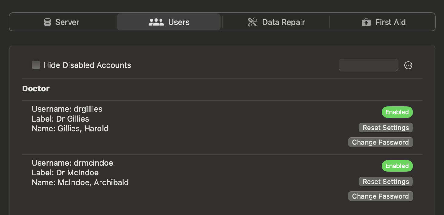This screenshot has width=444, height=215.
Task: Click the Doctor group heading
Action: [x=36, y=89]
